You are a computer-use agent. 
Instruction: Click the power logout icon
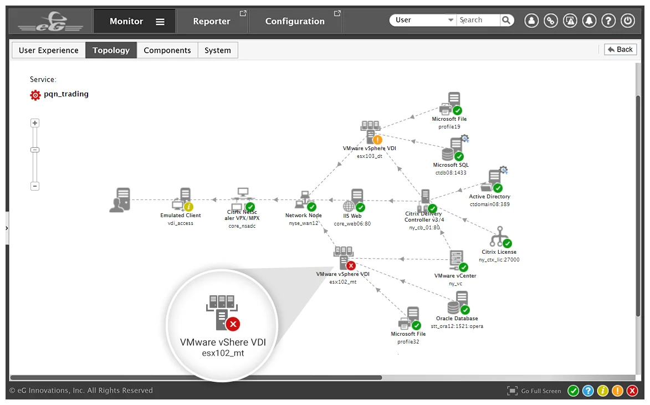click(628, 20)
